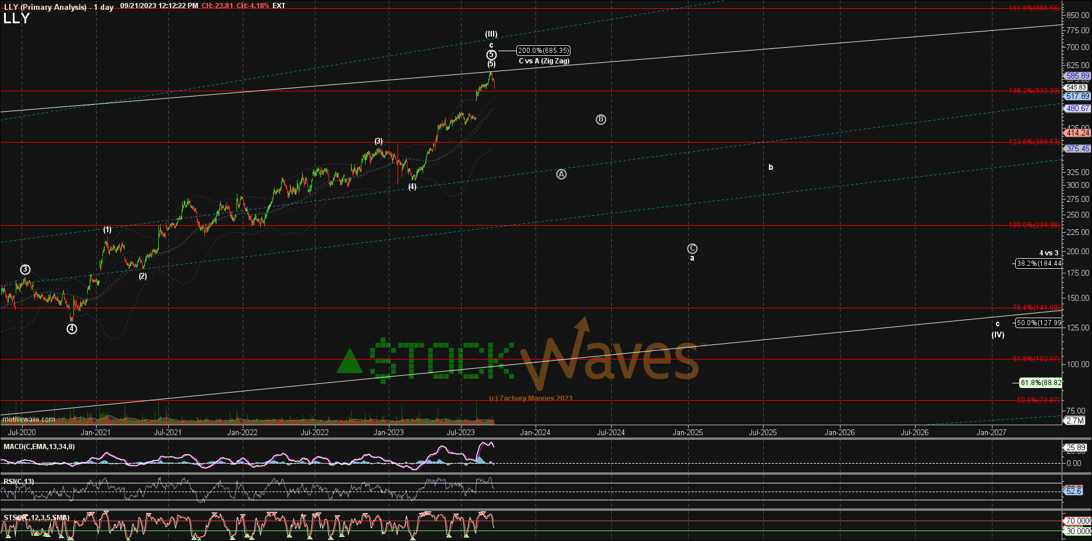
Task: Click the 480.67 price axis tag
Action: (x=1077, y=109)
